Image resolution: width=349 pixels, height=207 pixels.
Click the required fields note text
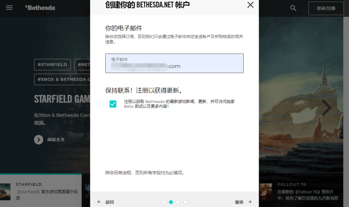pos(145,173)
